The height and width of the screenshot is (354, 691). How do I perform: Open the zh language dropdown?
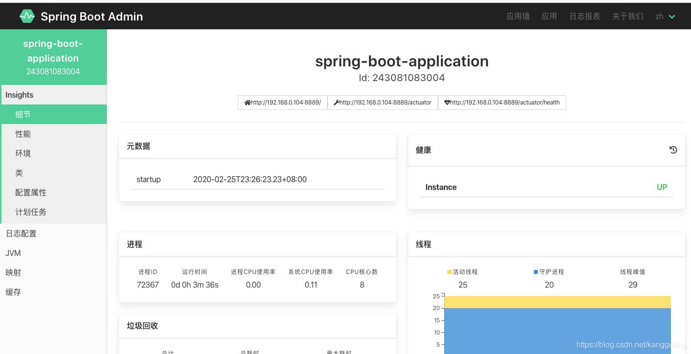(665, 16)
